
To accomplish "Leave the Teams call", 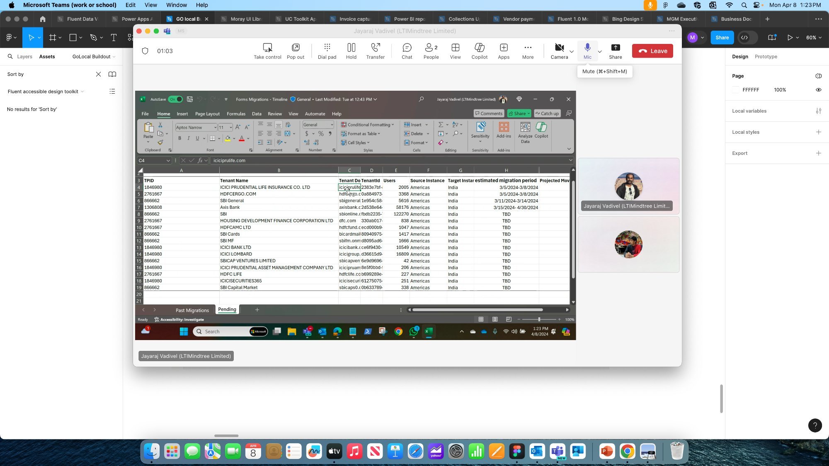I will (x=652, y=51).
